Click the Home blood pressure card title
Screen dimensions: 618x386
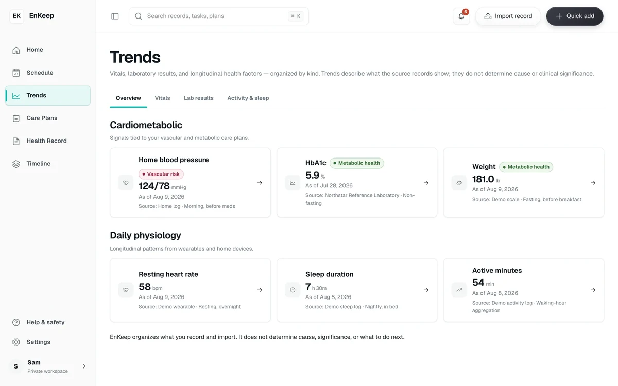[x=174, y=160]
